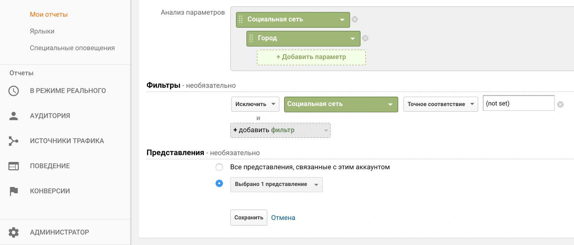Screen dimensions: 574x245
Task: Click the traffic sources branching icon
Action: click(14, 141)
